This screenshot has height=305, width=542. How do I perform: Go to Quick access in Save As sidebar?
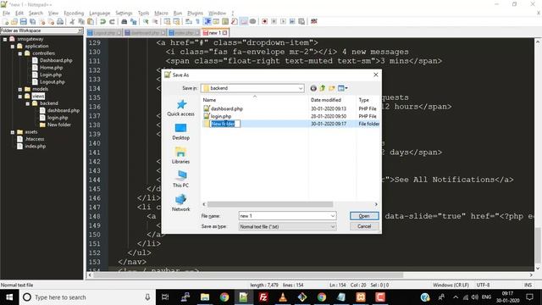click(180, 108)
